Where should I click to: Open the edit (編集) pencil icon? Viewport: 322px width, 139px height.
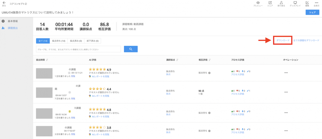coord(307,3)
